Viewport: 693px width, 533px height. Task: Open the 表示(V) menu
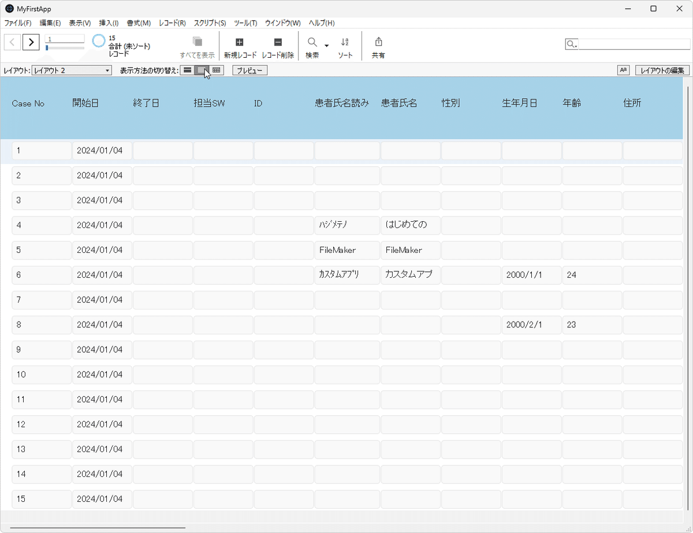coord(80,23)
